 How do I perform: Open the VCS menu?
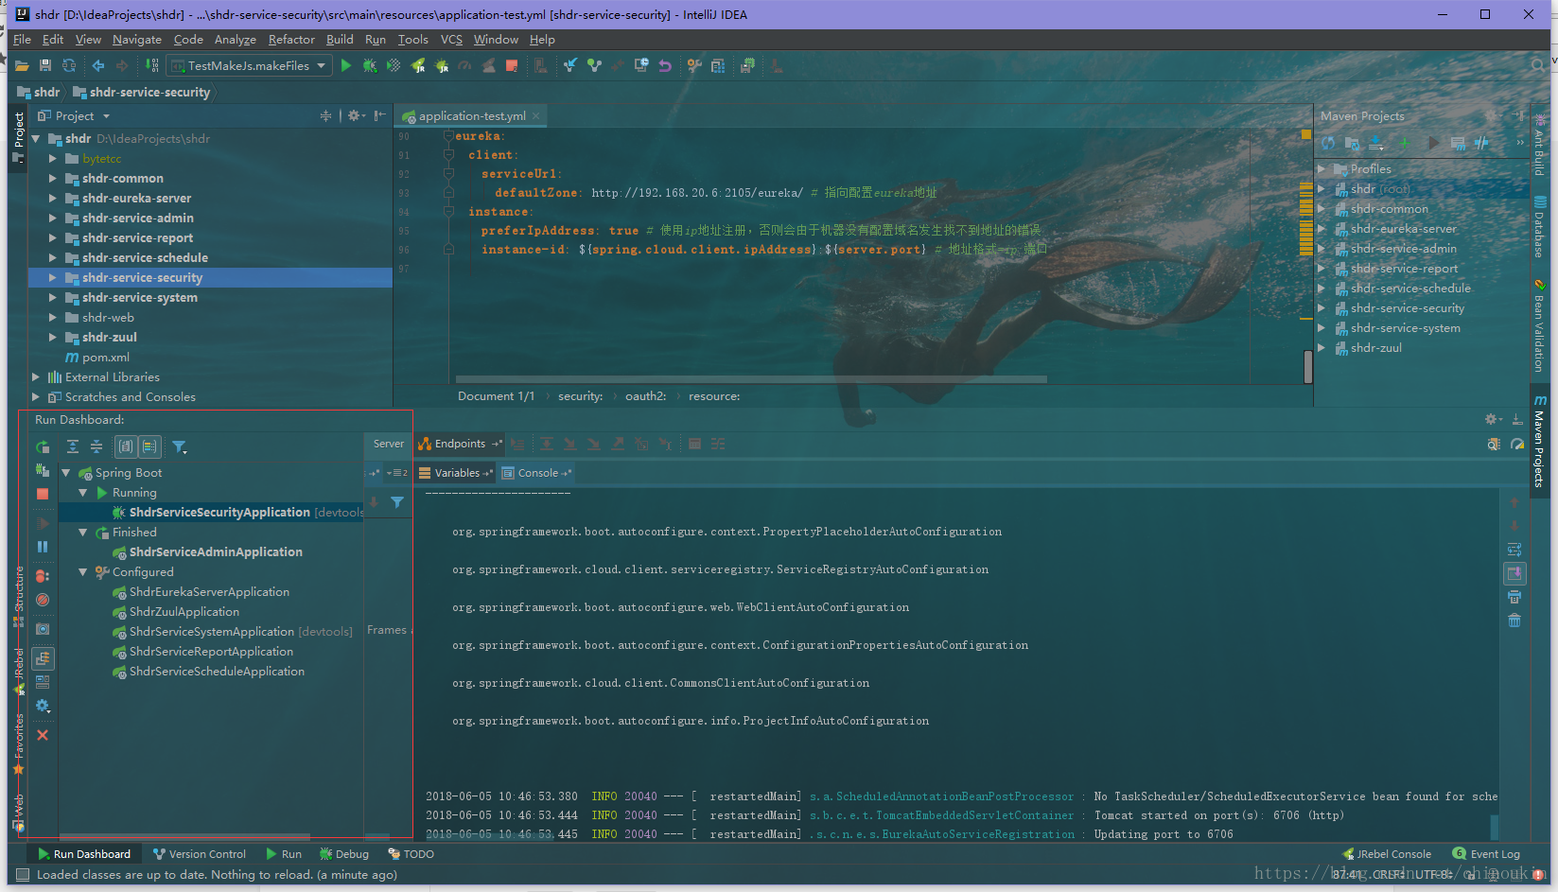451,39
